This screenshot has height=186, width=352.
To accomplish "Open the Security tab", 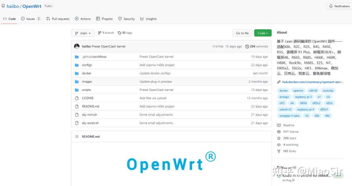I will (x=126, y=19).
